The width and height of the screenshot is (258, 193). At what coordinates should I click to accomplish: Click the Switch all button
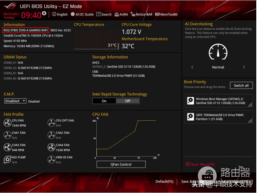(x=241, y=86)
